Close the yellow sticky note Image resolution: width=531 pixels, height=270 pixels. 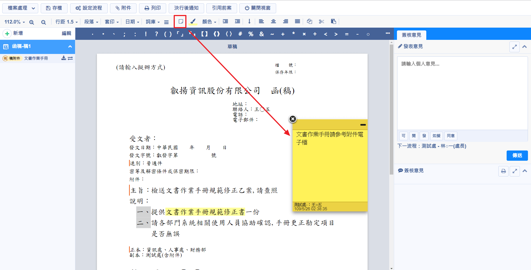(293, 119)
